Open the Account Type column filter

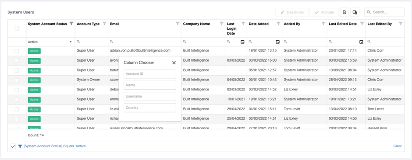[104, 24]
